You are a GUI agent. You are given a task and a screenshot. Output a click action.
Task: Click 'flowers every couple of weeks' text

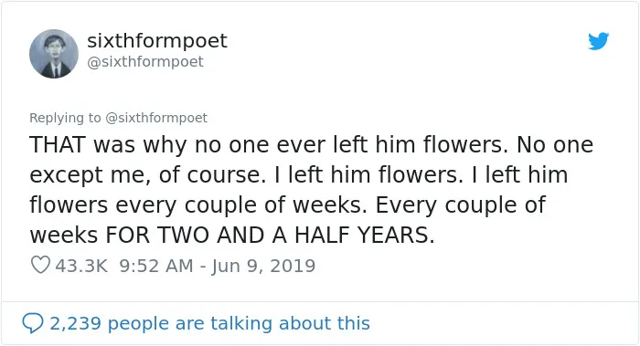[x=198, y=205]
